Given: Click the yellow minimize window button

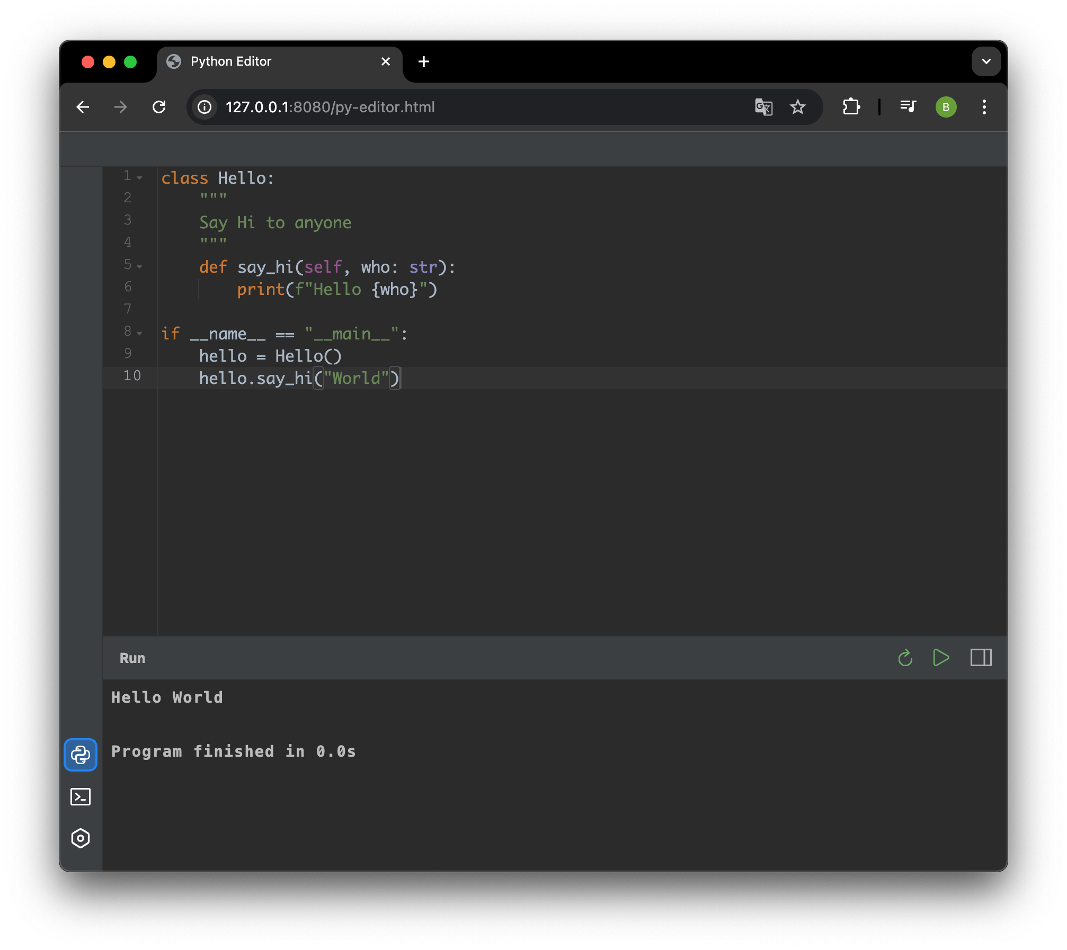Looking at the screenshot, I should pyautogui.click(x=109, y=62).
